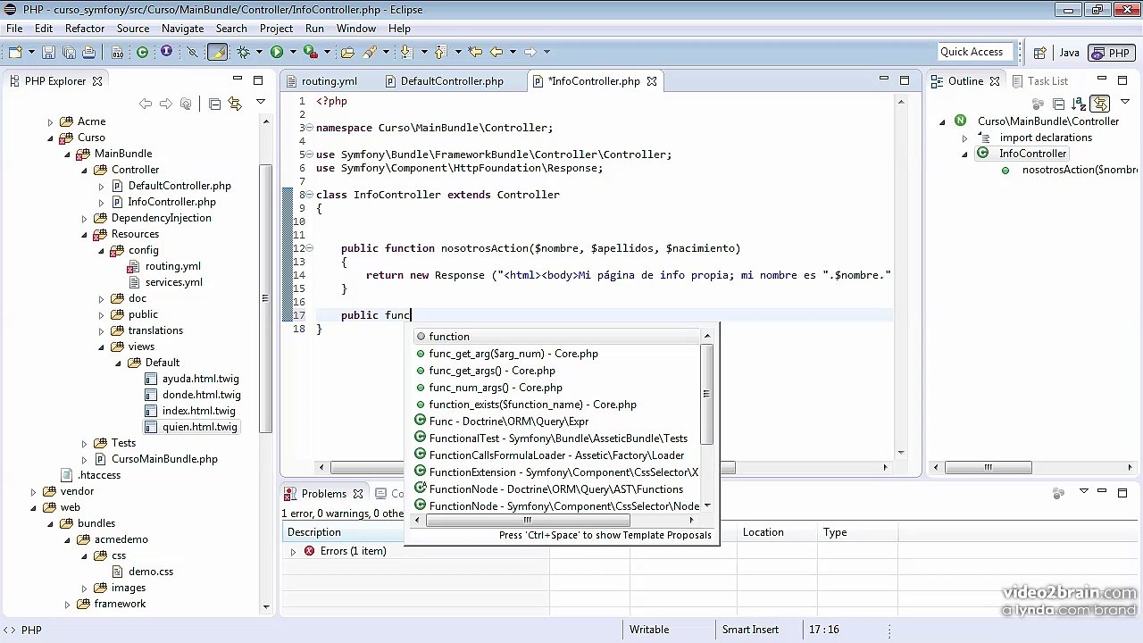Click the Print toolbar icon
1143x643 pixels.
[x=88, y=53]
